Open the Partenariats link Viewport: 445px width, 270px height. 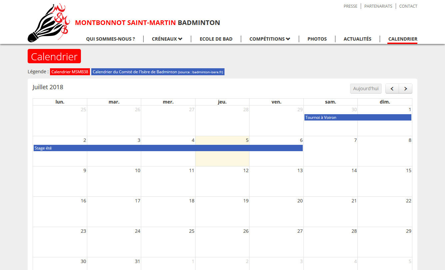[378, 6]
